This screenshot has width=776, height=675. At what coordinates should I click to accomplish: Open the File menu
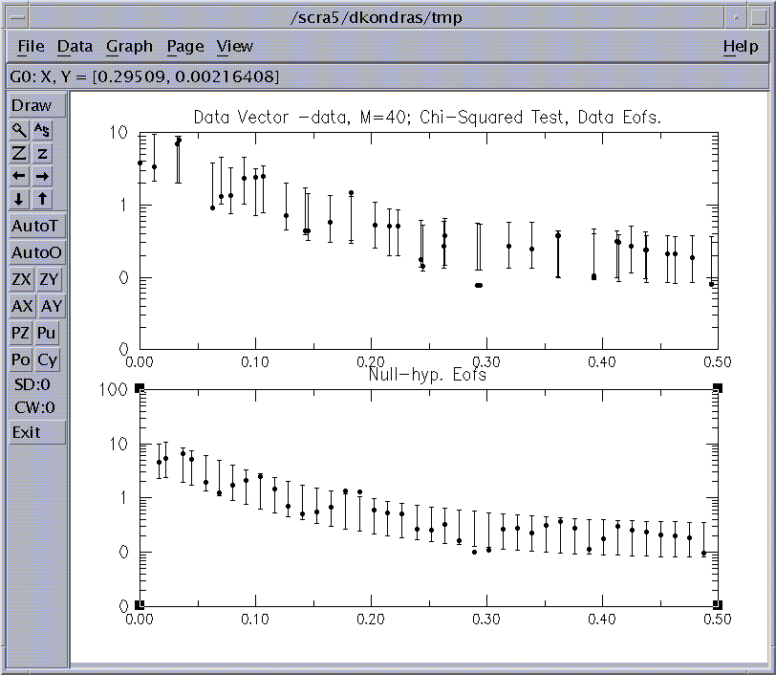pos(31,46)
